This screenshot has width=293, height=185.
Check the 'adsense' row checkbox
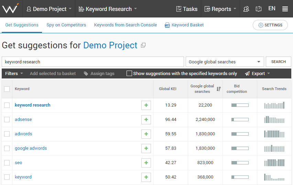(7, 120)
